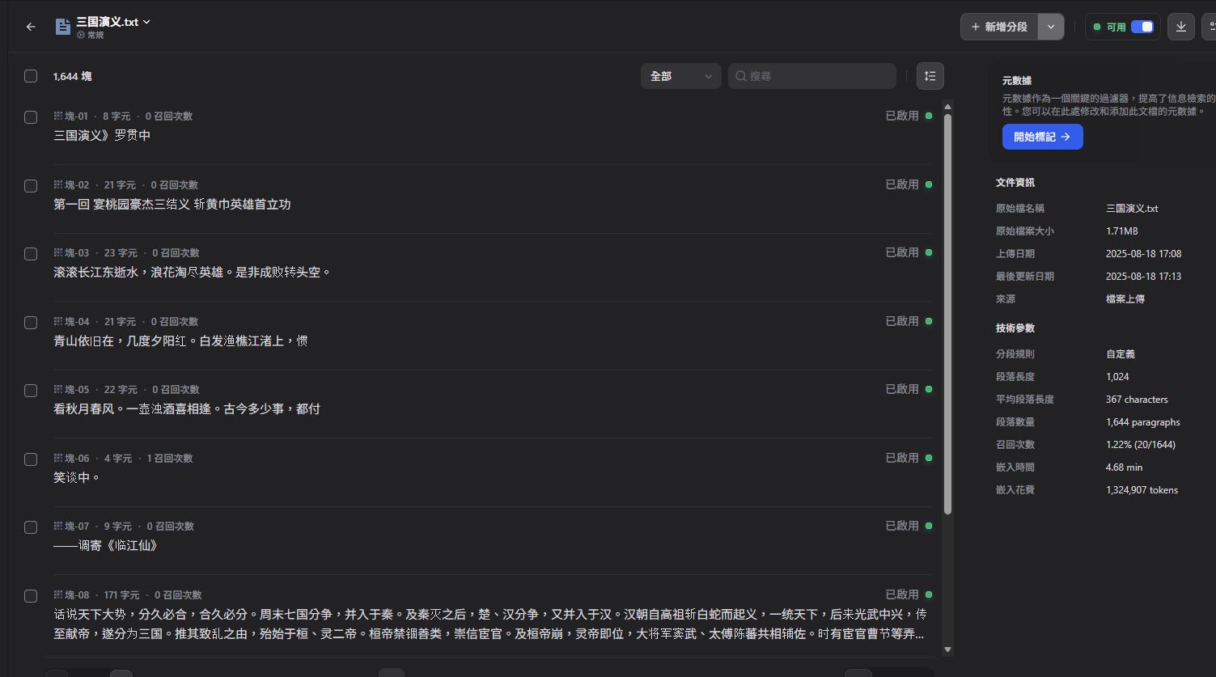Image resolution: width=1216 pixels, height=677 pixels.
Task: Open the dropdown arrow beside 三国演义.txt
Action: coord(146,22)
